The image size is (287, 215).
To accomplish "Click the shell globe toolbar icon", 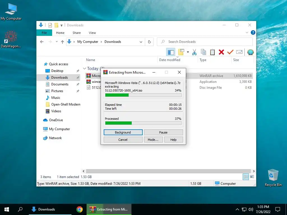I will pyautogui.click(x=250, y=52).
